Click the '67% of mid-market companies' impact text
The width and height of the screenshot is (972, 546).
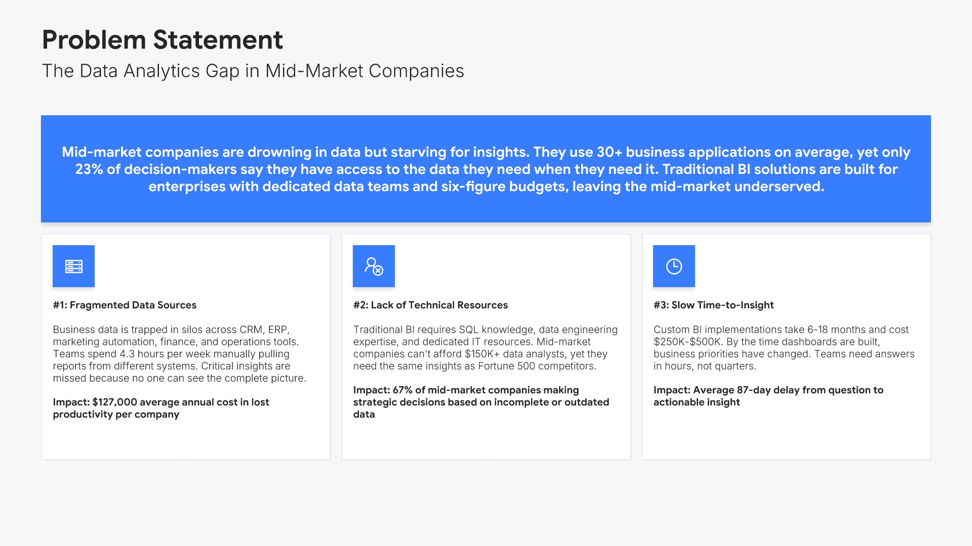(481, 402)
